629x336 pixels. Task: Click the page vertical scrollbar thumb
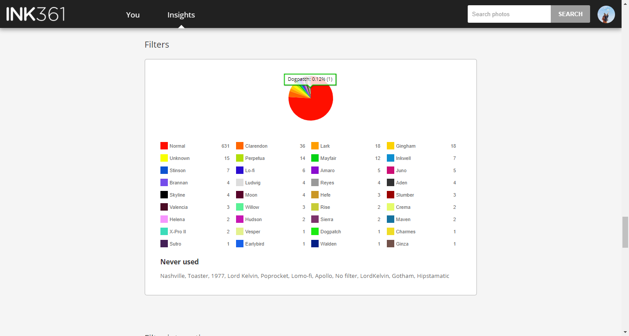(x=625, y=232)
